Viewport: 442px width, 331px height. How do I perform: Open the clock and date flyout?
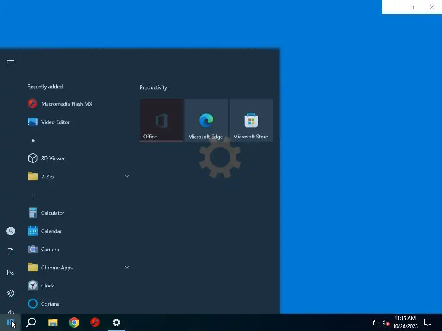405,322
